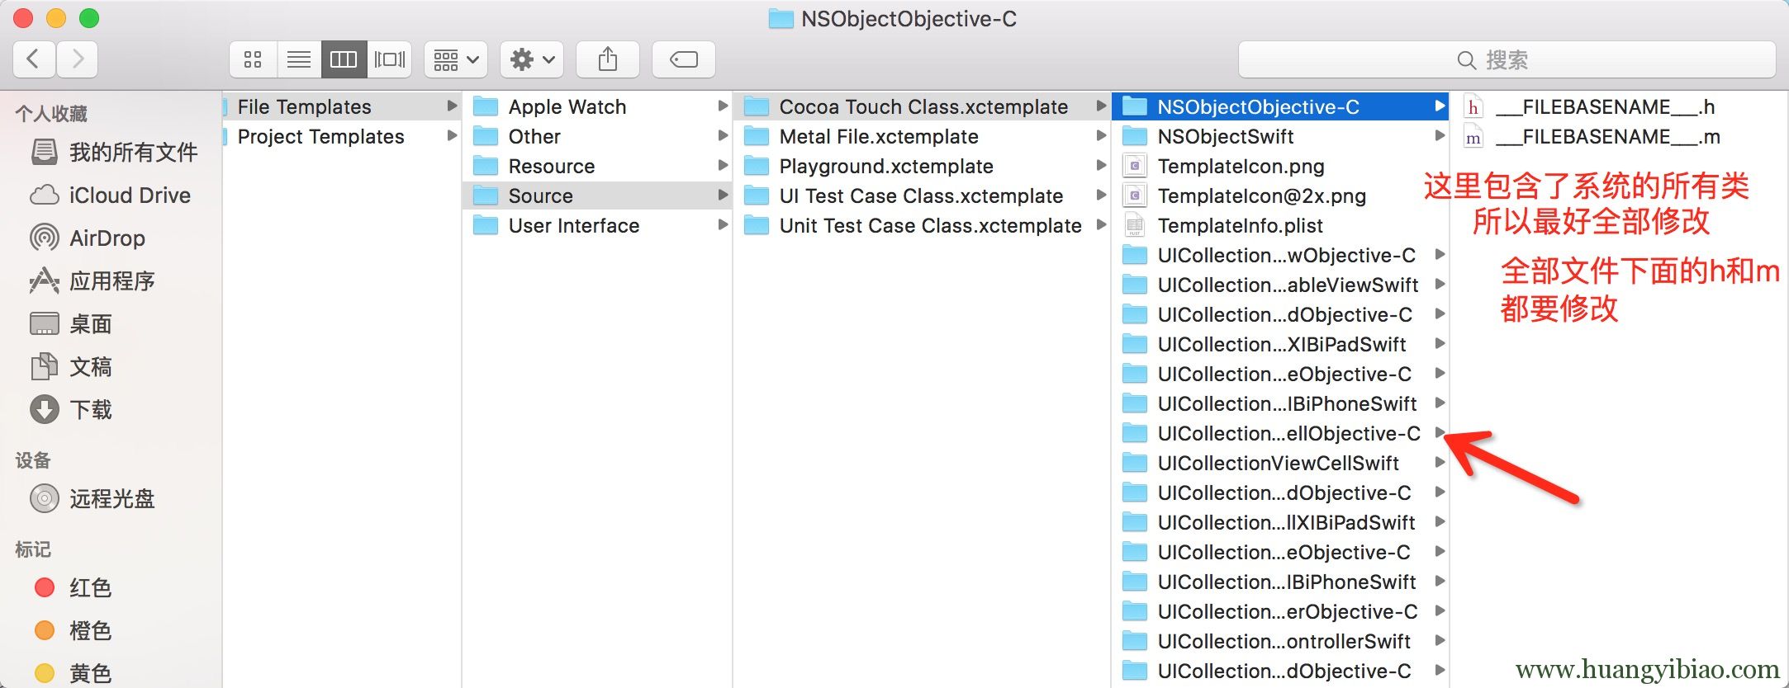This screenshot has width=1789, height=688.
Task: Open the Resource folder
Action: pyautogui.click(x=597, y=167)
